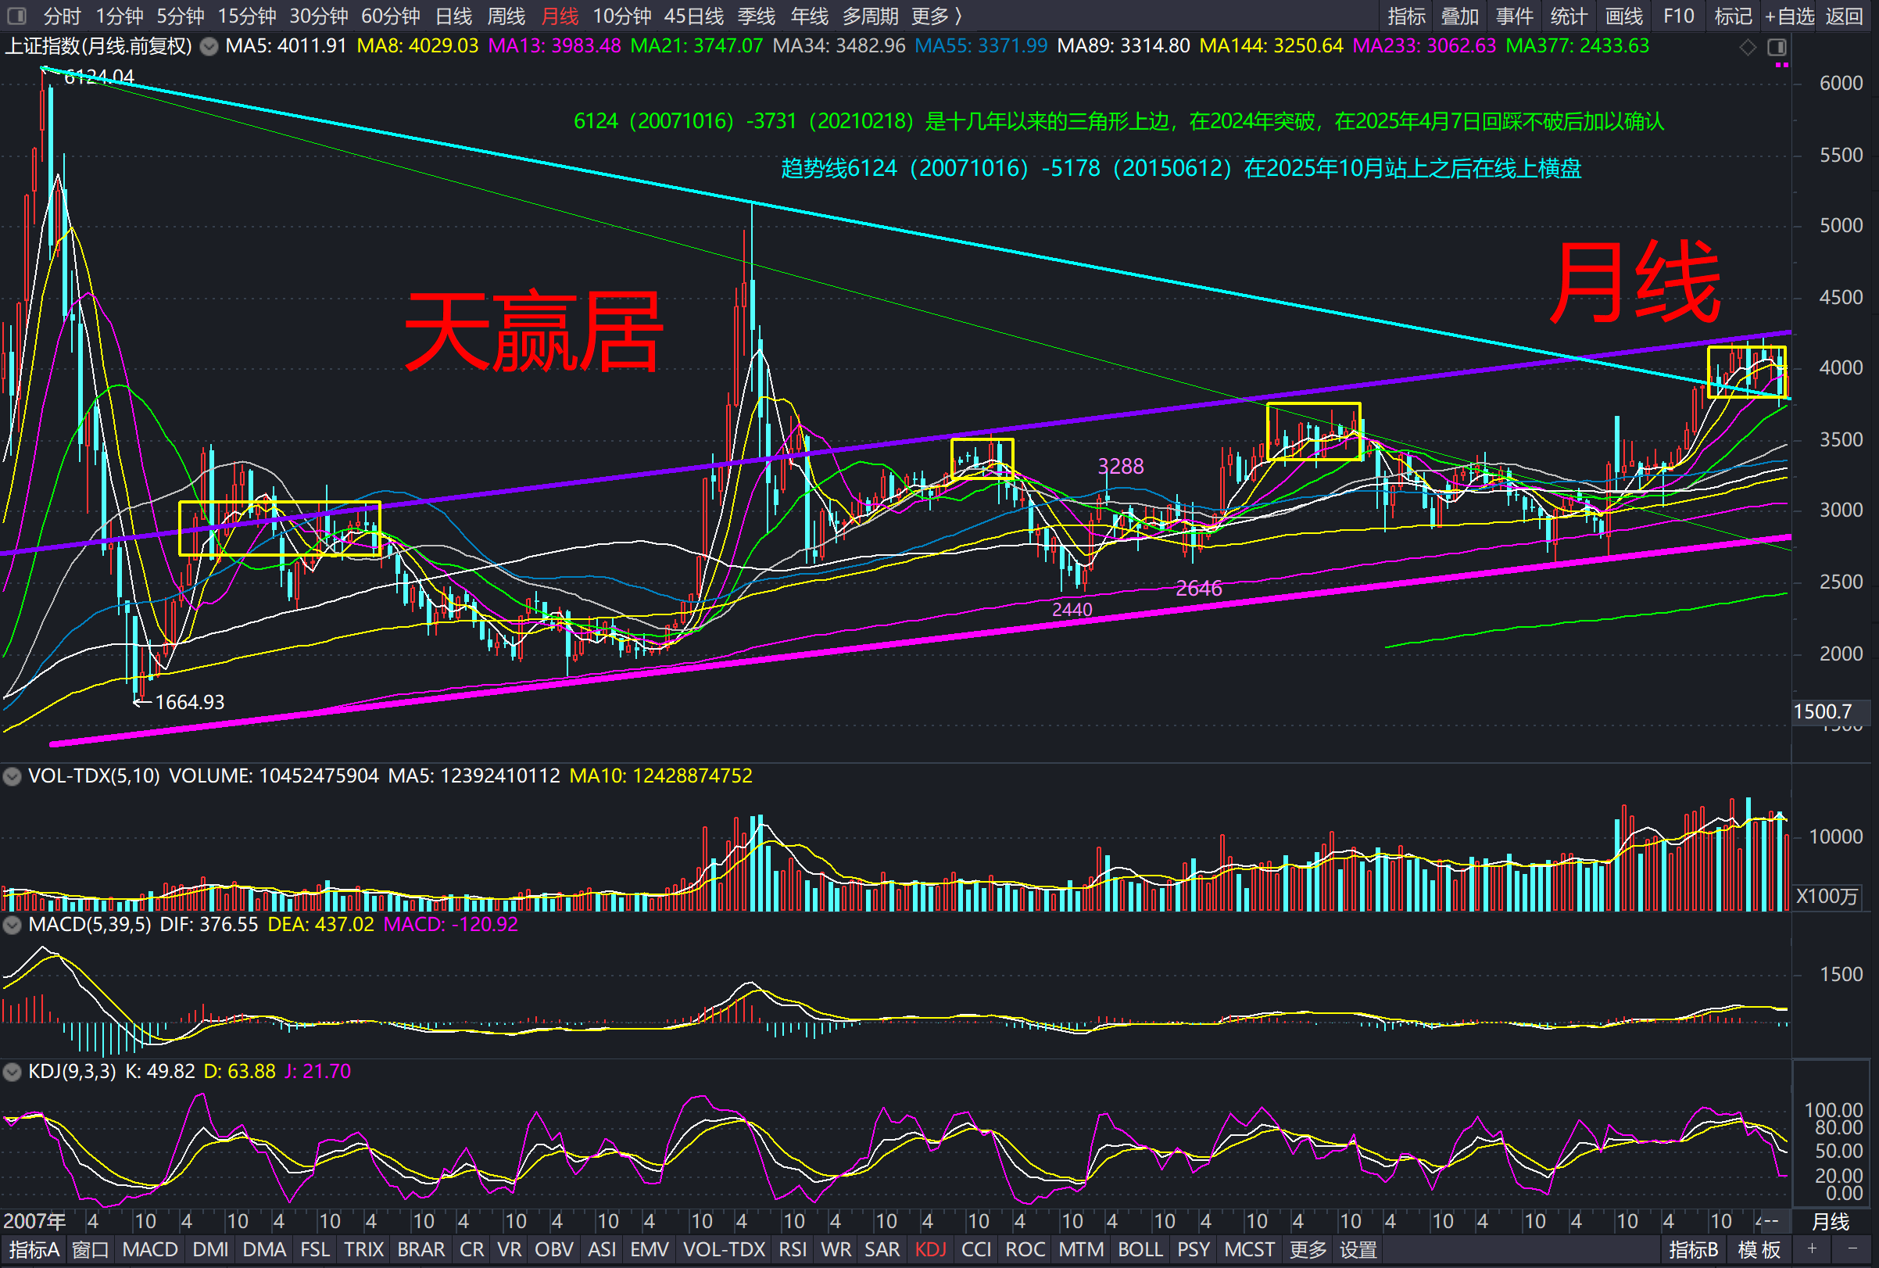The height and width of the screenshot is (1268, 1879).
Task: Switch to 1分钟 period
Action: click(120, 16)
